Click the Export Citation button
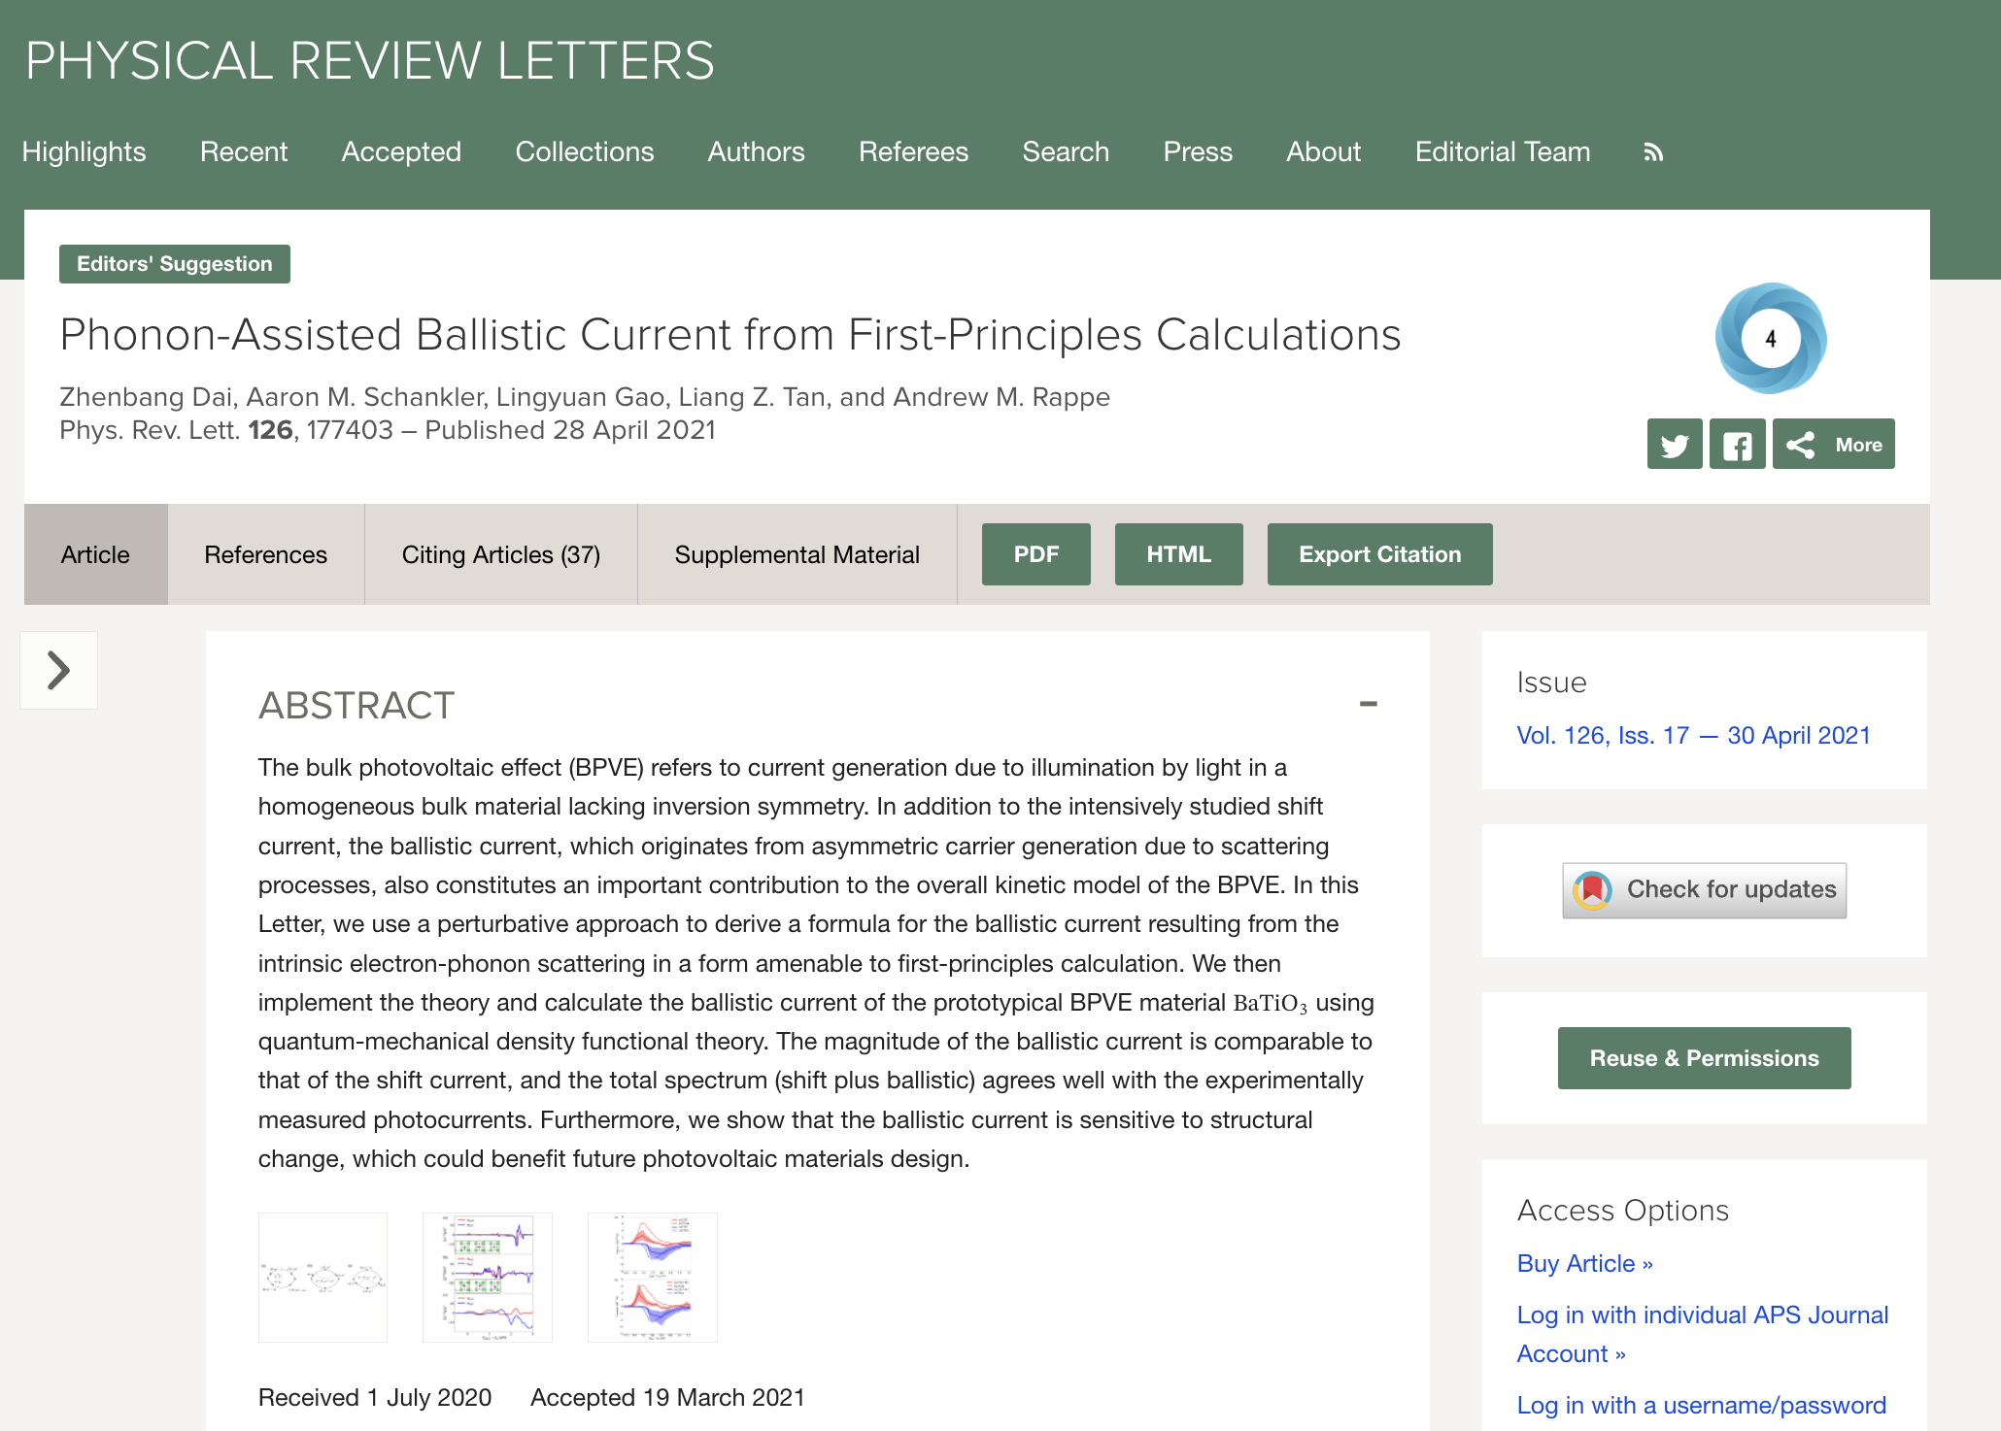 1379,554
